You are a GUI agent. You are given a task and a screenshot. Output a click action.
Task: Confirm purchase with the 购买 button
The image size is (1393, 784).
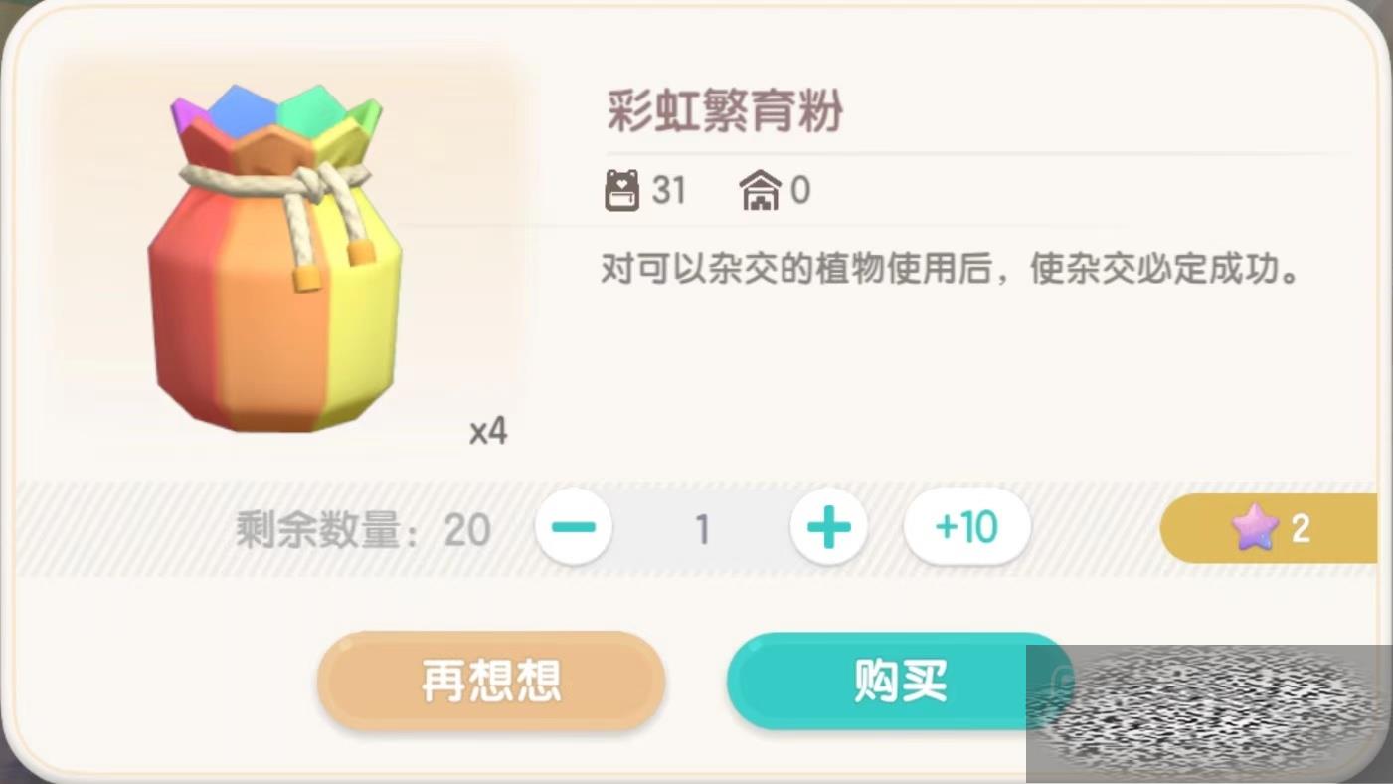(900, 682)
